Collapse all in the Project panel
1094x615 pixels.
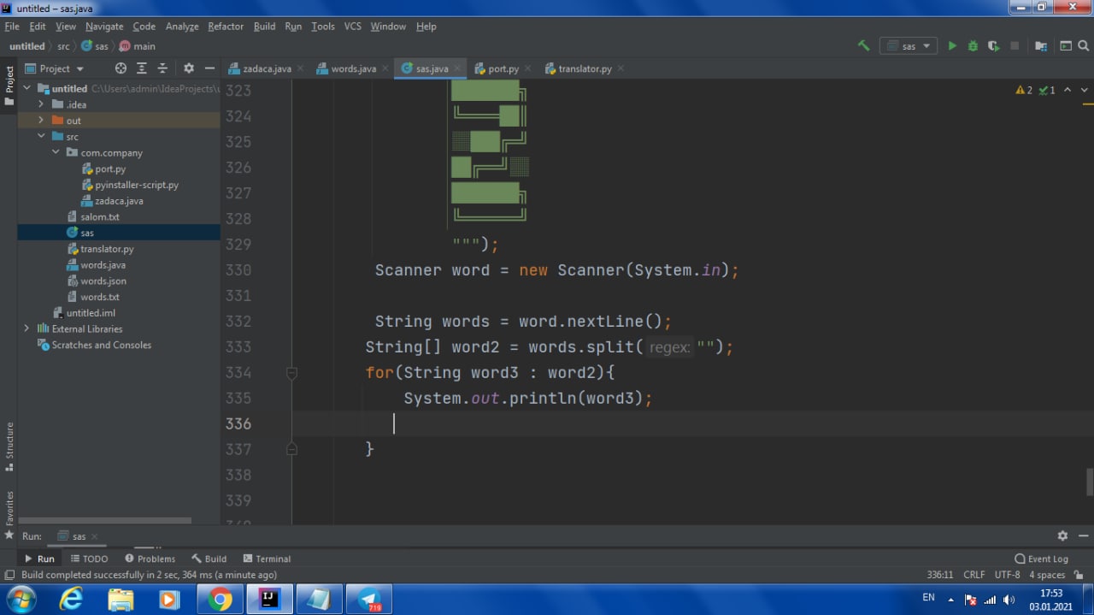pos(162,68)
